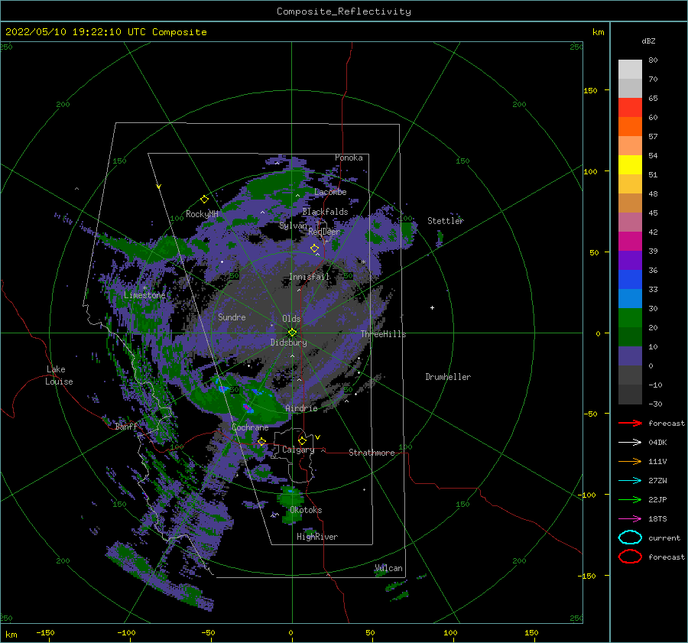
Task: Click the cyan 27ZW arrow icon
Action: coord(630,481)
